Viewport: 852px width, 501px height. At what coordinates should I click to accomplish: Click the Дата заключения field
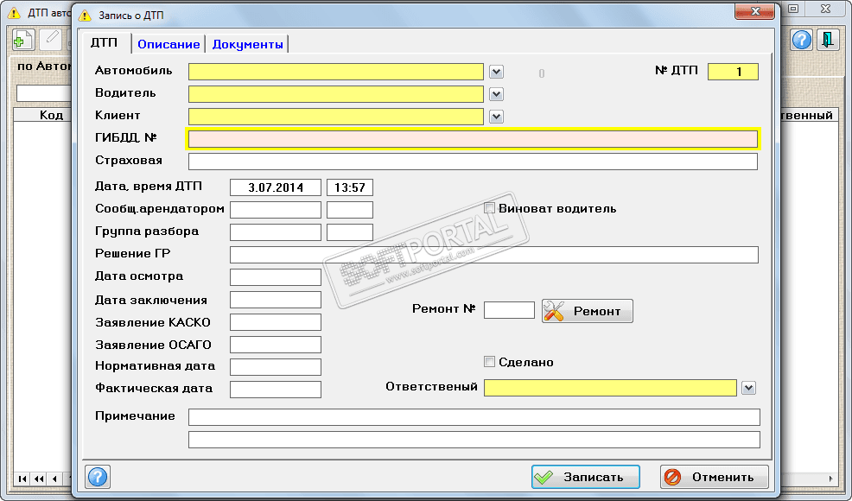[x=276, y=300]
